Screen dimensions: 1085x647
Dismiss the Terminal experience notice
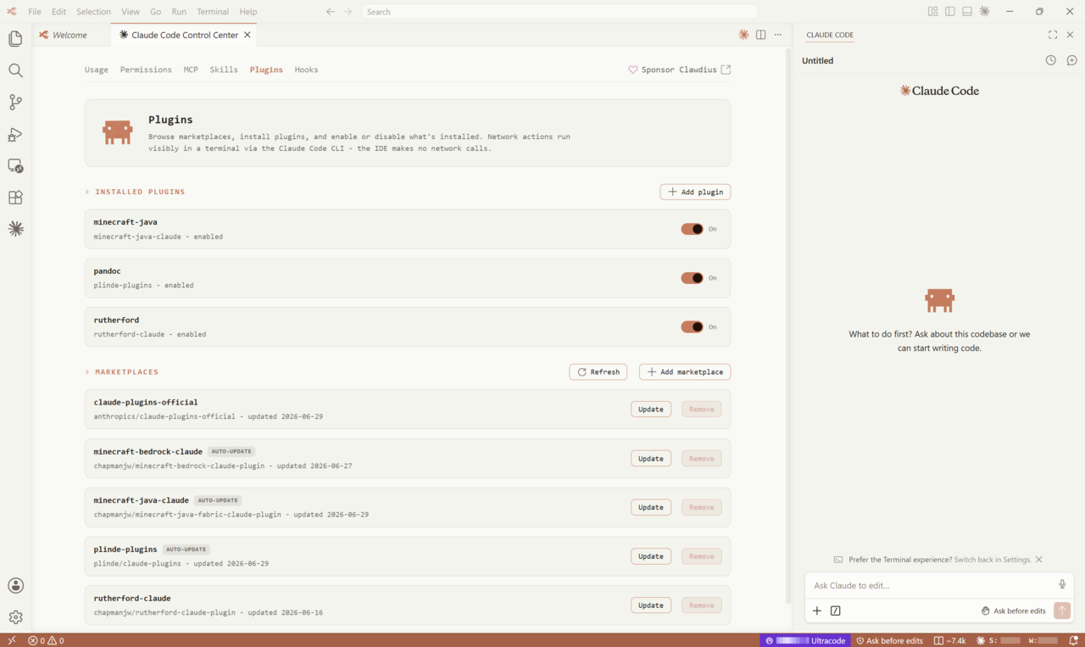[x=1039, y=560]
